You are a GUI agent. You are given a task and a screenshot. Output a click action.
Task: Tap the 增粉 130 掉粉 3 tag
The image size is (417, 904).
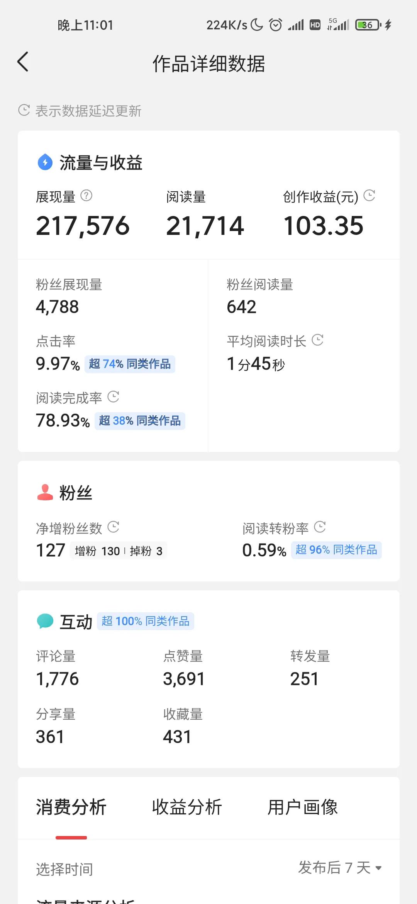pos(119,551)
